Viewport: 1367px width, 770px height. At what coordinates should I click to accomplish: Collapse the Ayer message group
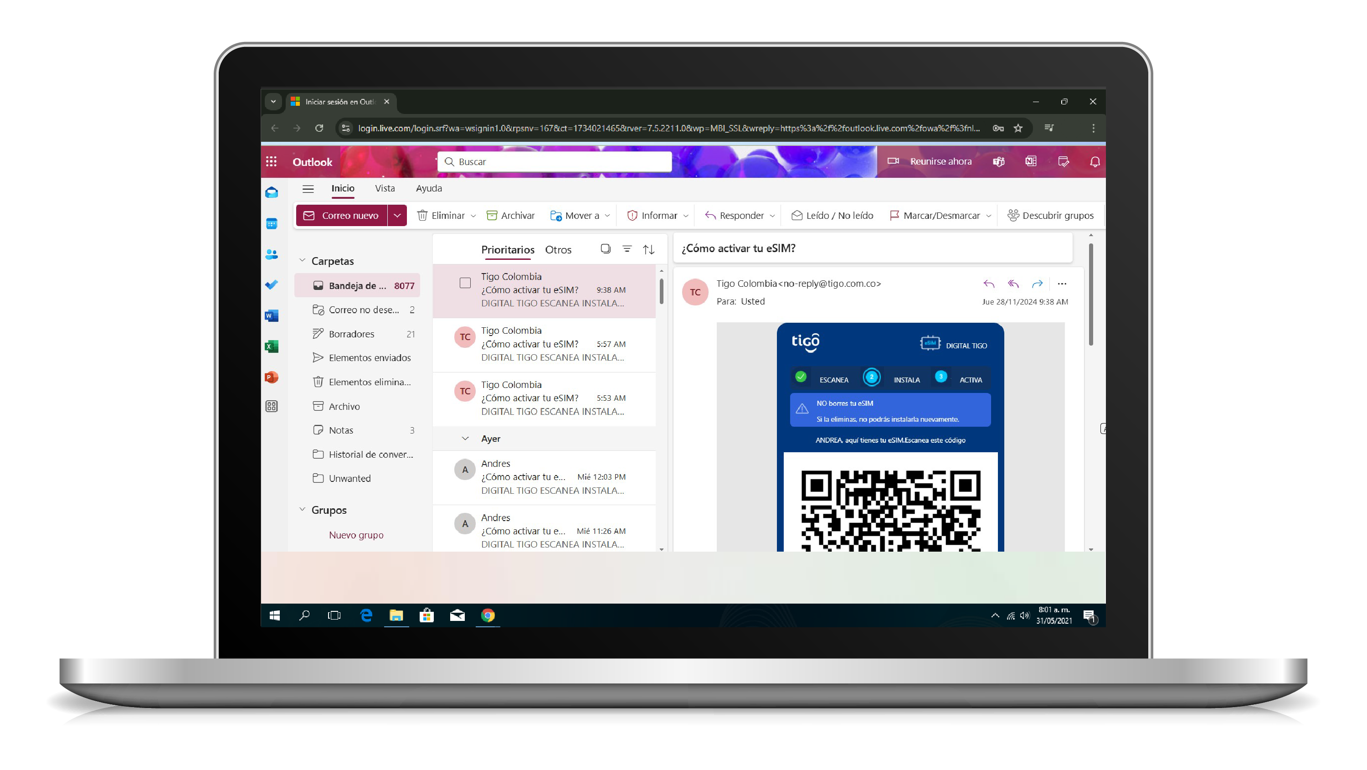coord(465,438)
